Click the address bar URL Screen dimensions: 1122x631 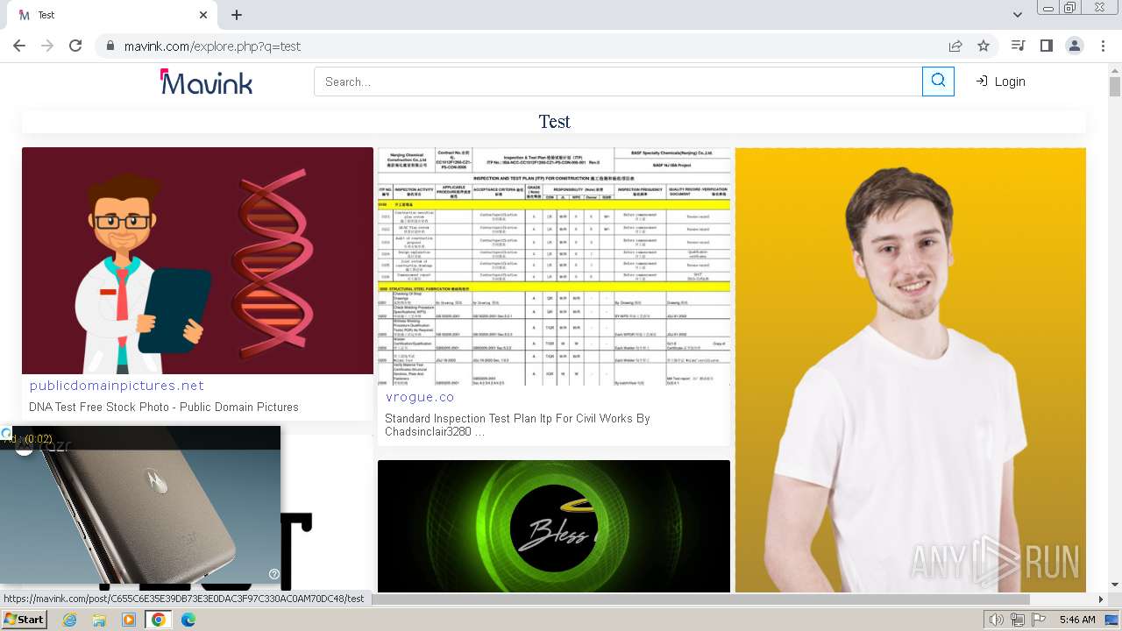(213, 46)
